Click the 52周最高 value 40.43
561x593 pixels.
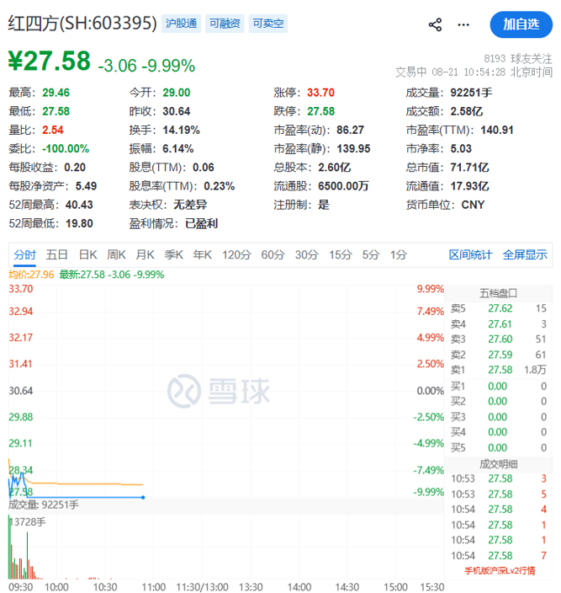[79, 205]
